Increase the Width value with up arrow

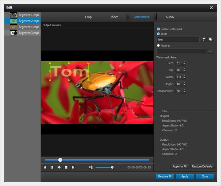(x=184, y=76)
